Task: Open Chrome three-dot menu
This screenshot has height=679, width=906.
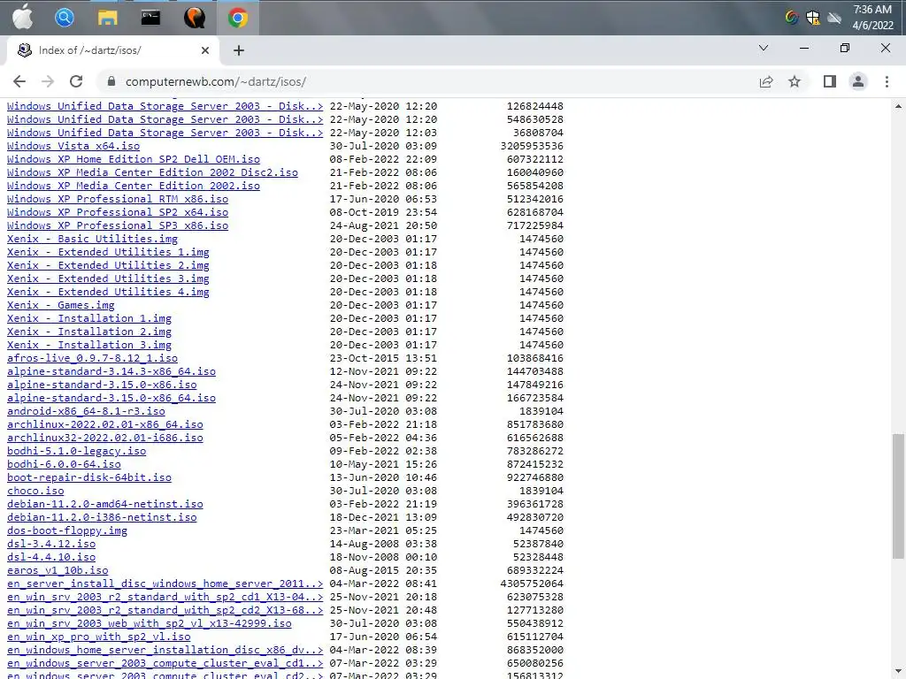Action: click(887, 81)
